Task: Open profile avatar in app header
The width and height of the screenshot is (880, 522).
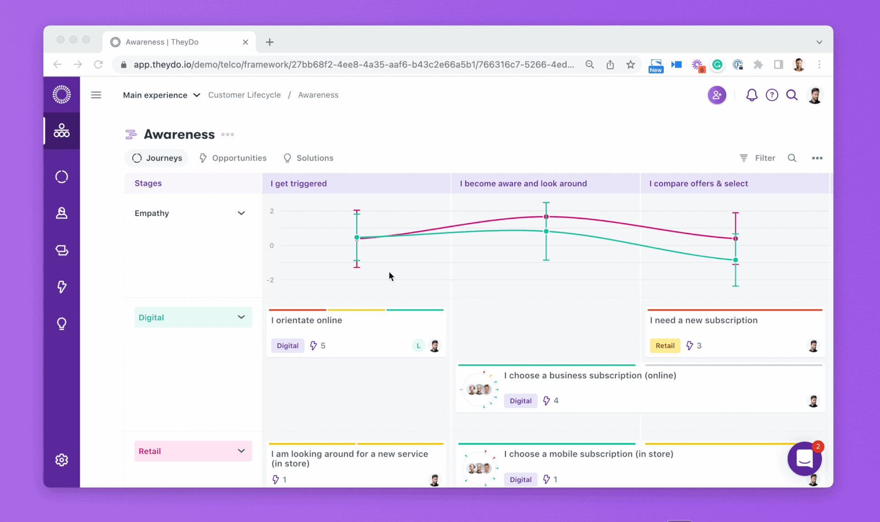Action: point(815,95)
